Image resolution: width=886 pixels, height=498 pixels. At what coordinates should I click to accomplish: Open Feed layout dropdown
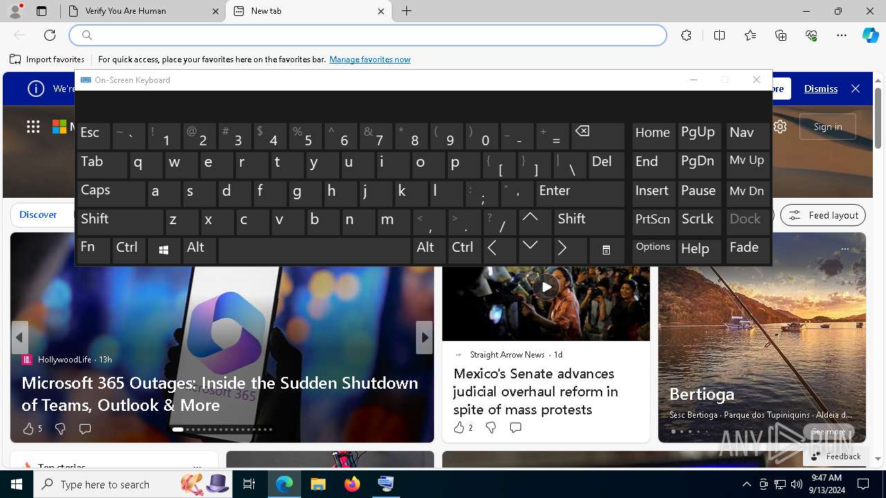tap(823, 215)
